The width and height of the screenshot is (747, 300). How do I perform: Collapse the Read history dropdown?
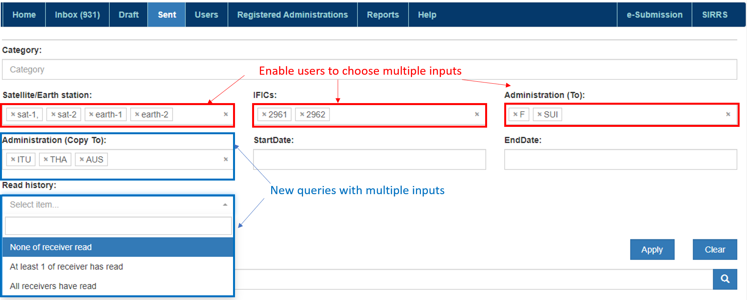click(225, 205)
